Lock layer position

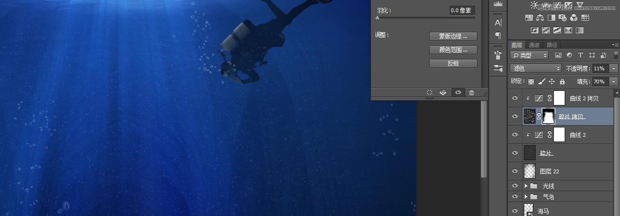[x=552, y=82]
